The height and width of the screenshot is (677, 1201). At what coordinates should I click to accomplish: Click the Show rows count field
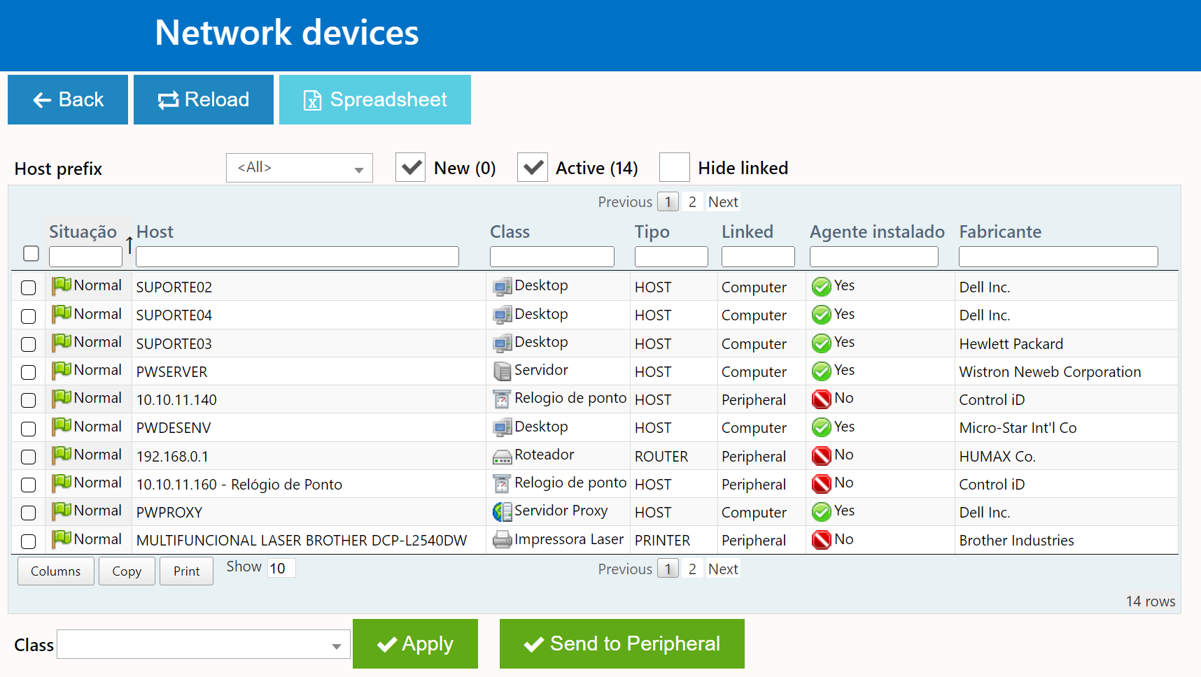281,568
